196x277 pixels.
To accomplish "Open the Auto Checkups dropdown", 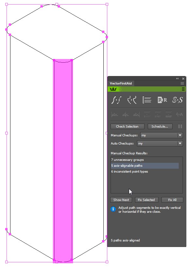I will pyautogui.click(x=160, y=144).
